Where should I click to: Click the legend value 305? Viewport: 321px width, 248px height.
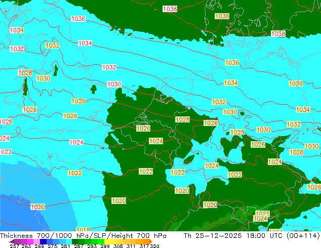point(118,246)
